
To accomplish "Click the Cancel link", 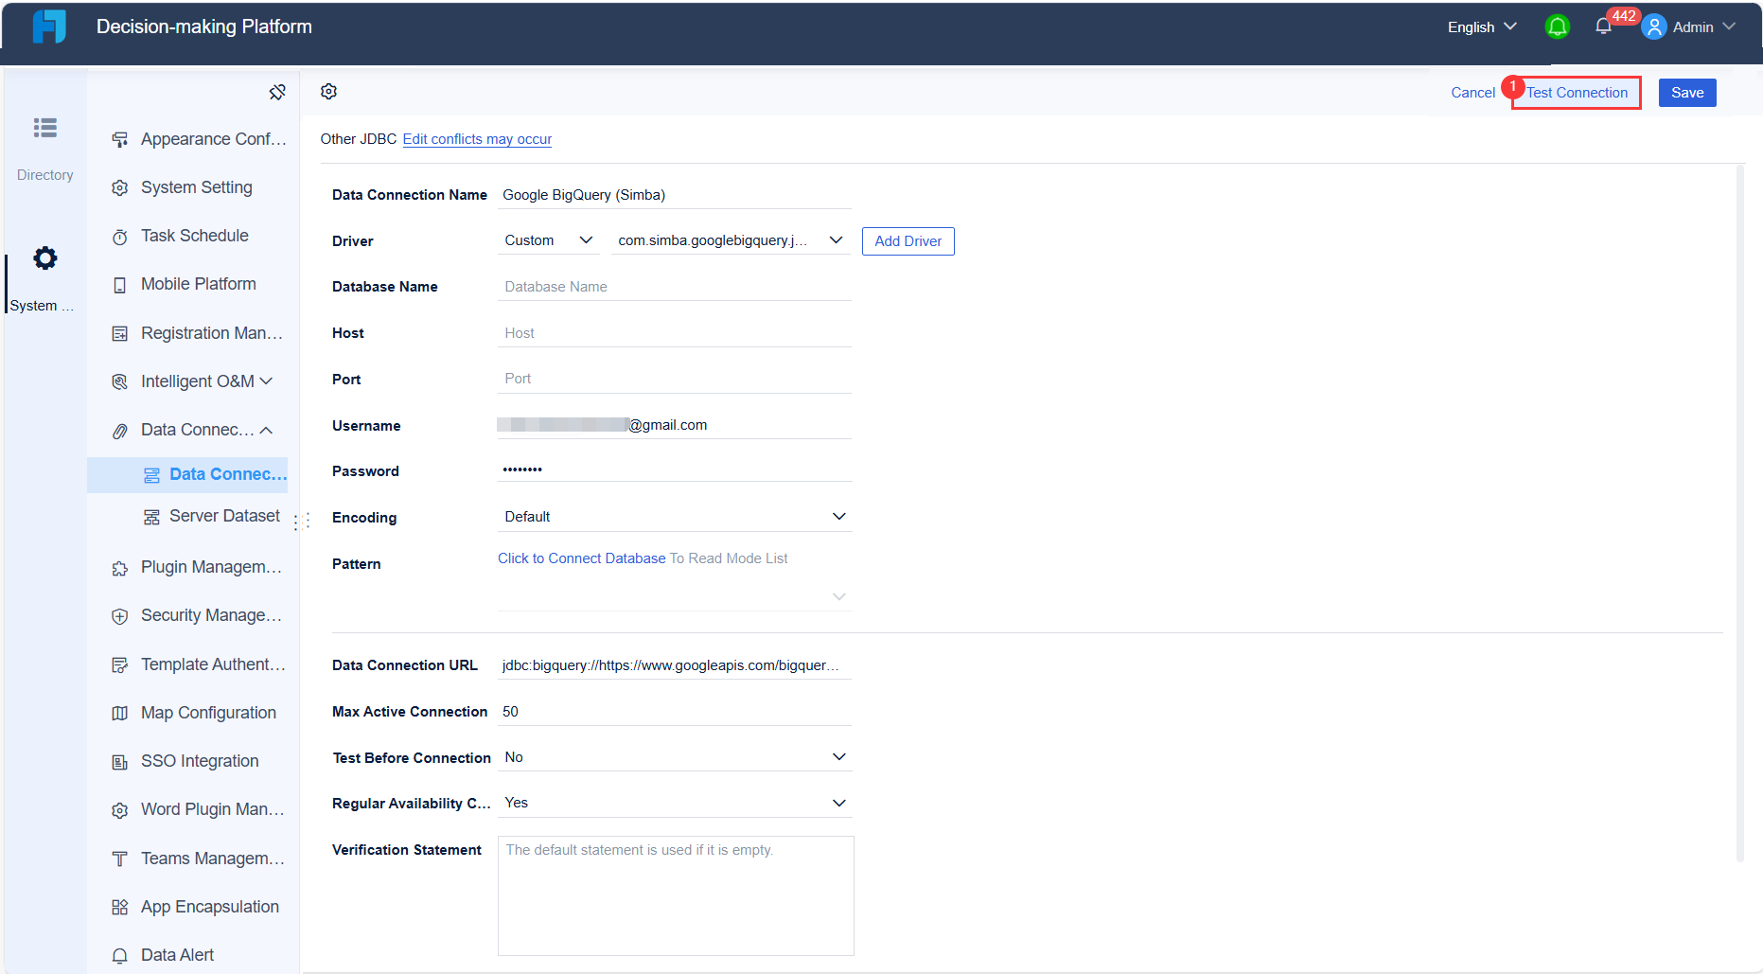I will coord(1472,93).
